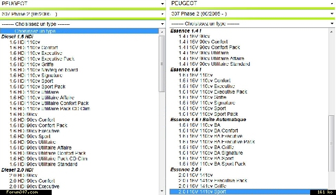Select '1.6 HDi 110cv Signature'

tap(36, 76)
